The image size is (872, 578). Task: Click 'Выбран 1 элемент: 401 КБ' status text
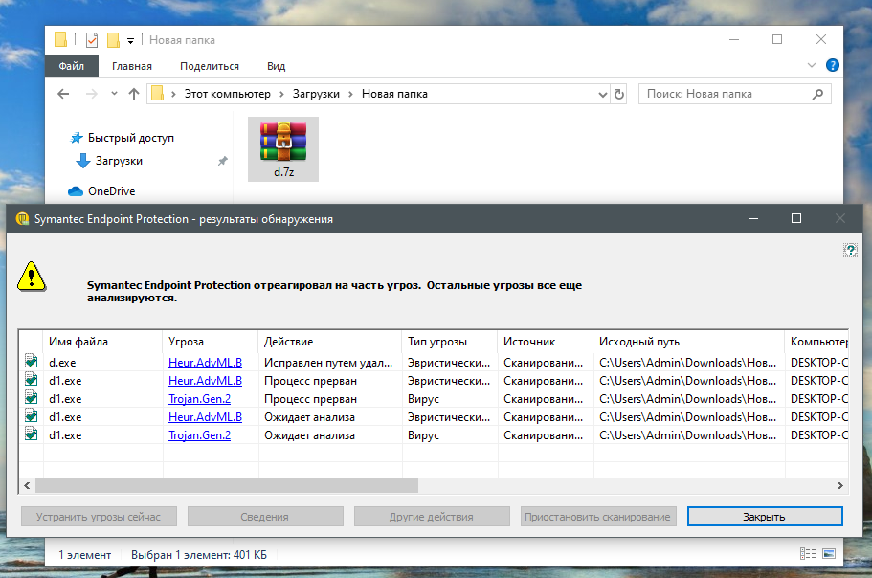click(199, 555)
